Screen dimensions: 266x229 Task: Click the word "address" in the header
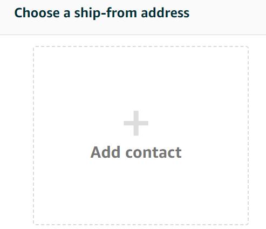(165, 13)
